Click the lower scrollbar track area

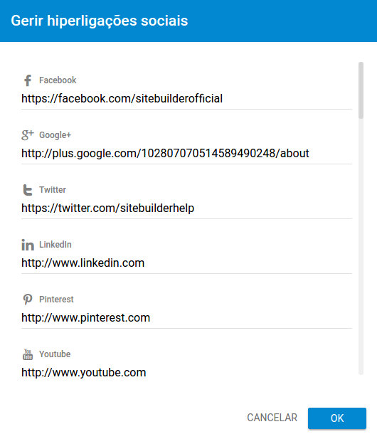click(x=361, y=246)
